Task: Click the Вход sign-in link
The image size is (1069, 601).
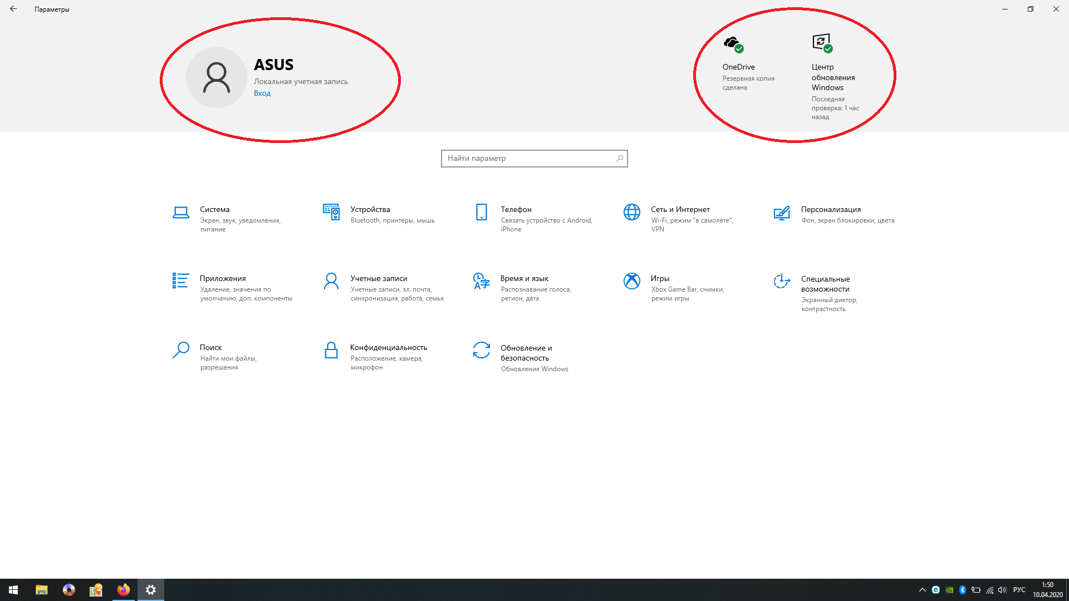Action: [x=262, y=93]
